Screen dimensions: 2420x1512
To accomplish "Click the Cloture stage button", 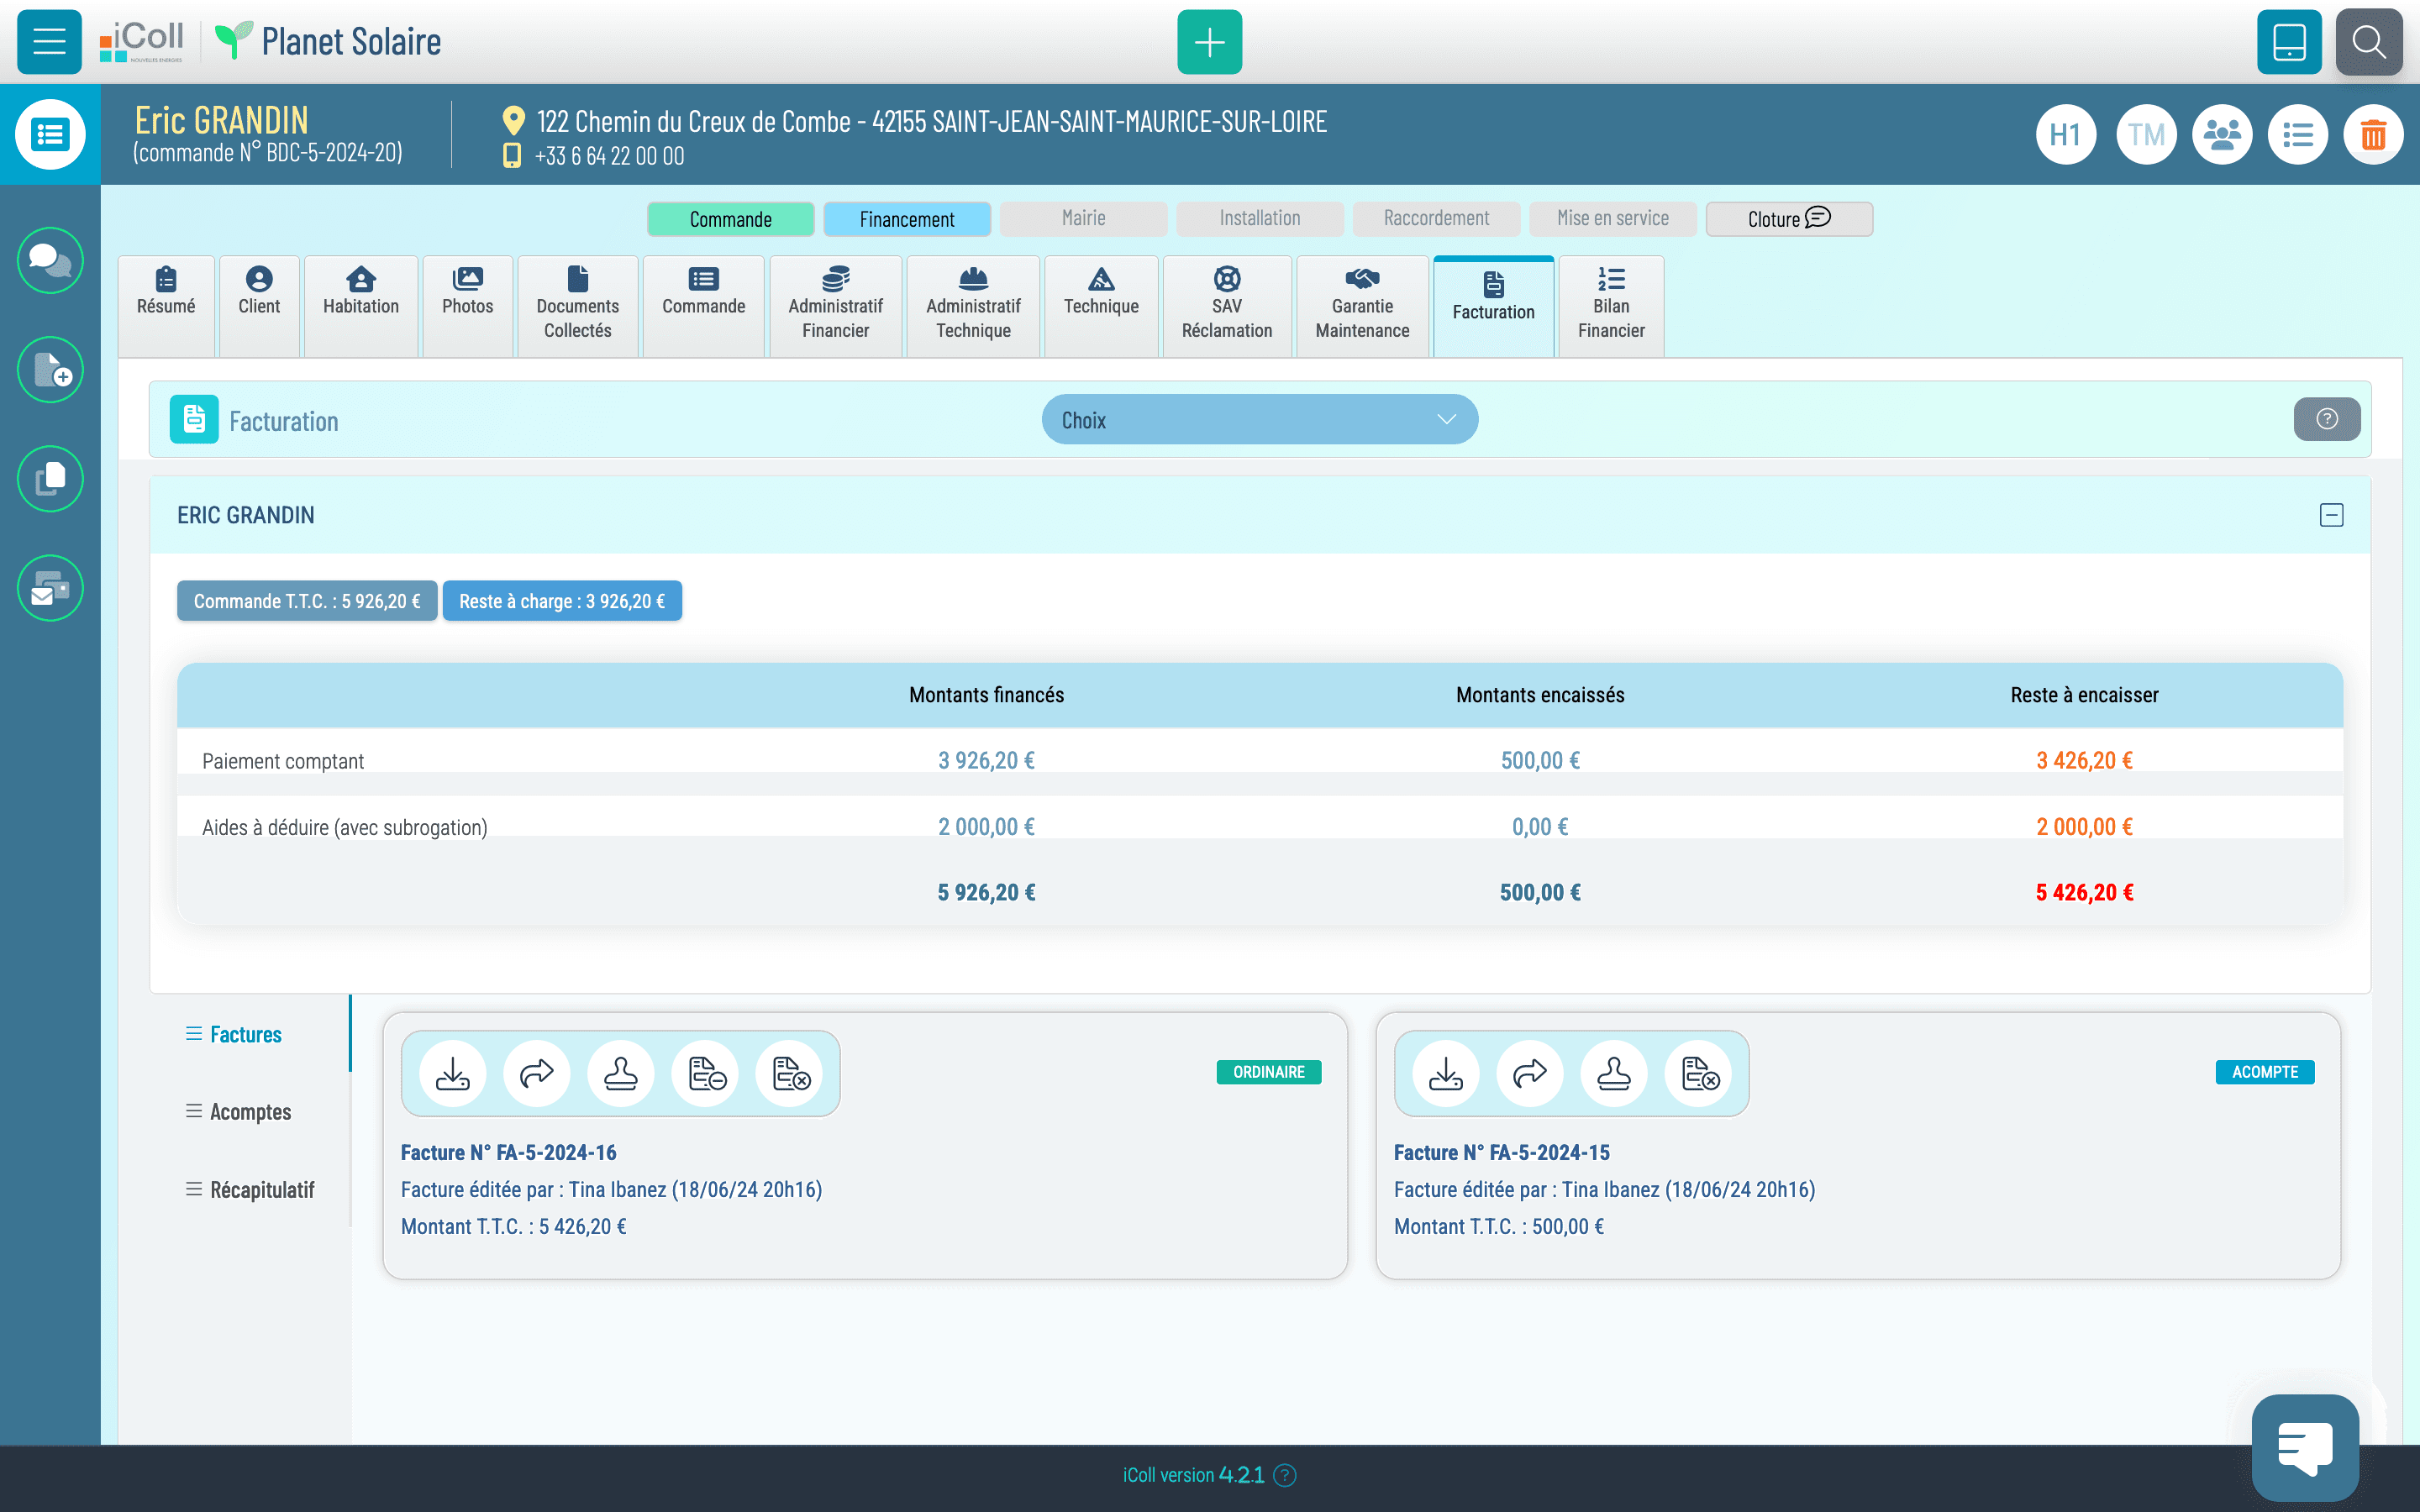I will point(1789,219).
